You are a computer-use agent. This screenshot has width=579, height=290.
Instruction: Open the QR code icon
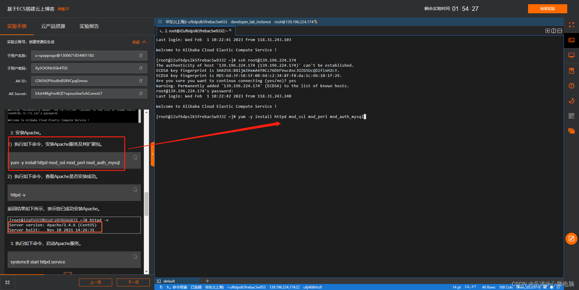pos(571,116)
